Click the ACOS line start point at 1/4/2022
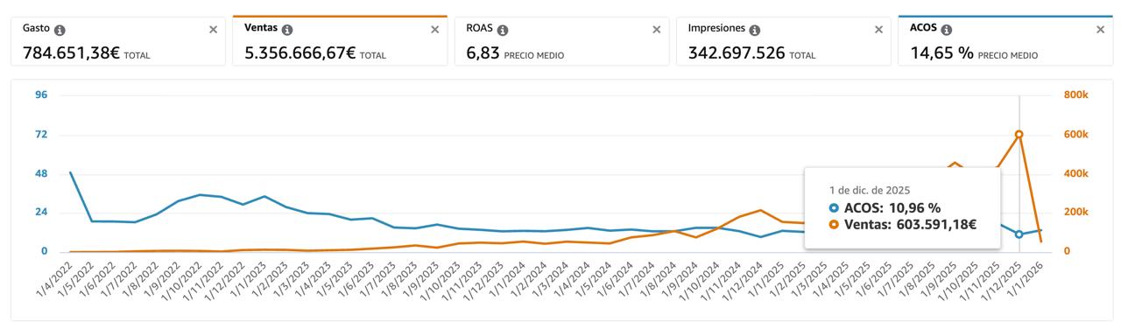The width and height of the screenshot is (1121, 329). point(70,173)
